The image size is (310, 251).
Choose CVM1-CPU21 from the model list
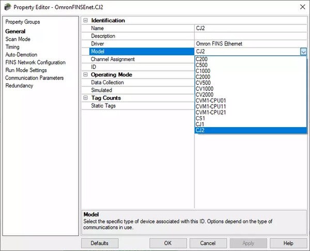251,113
